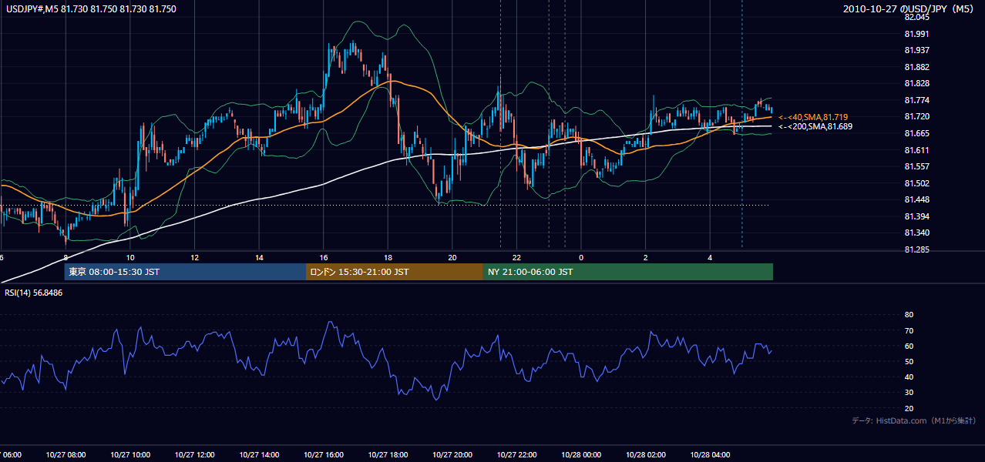Click the 81.774 price axis label

pyautogui.click(x=918, y=100)
